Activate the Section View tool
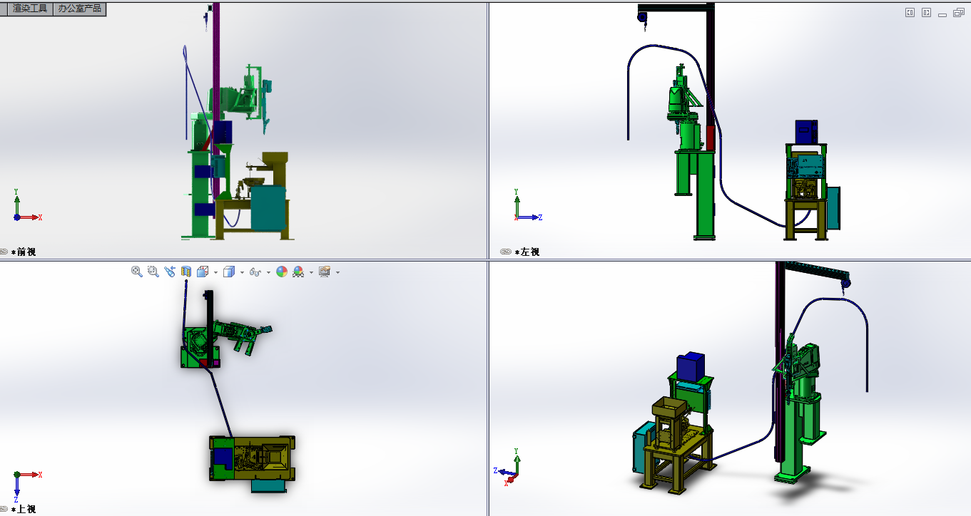The width and height of the screenshot is (971, 516). [x=186, y=272]
